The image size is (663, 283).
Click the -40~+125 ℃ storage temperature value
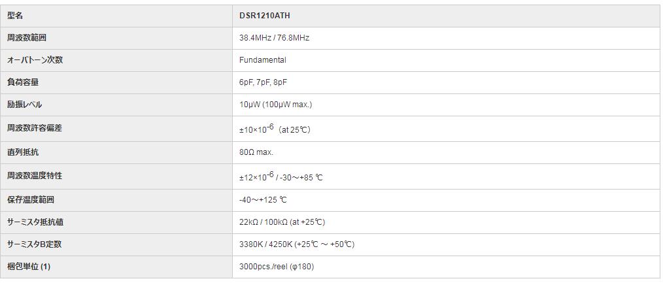click(x=263, y=200)
